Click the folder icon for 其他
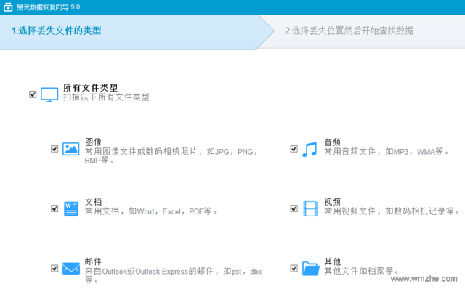Image resolution: width=465 pixels, height=292 pixels. (311, 269)
